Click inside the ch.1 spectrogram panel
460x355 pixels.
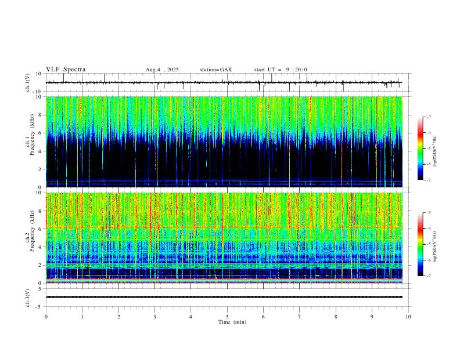224,142
